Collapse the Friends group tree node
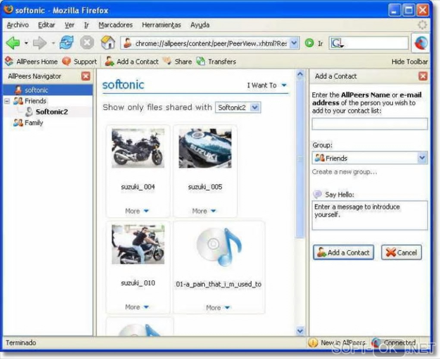Screen dimensions: 440x359 pos(7,101)
